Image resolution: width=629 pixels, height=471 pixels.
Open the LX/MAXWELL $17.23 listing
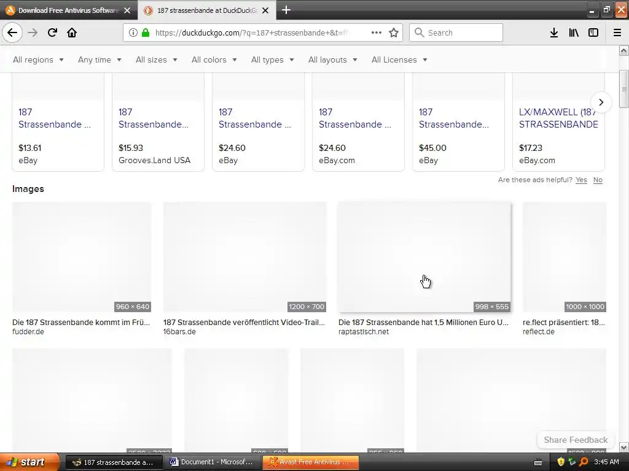(558, 122)
